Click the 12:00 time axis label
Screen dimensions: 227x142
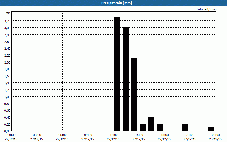pyautogui.click(x=113, y=135)
